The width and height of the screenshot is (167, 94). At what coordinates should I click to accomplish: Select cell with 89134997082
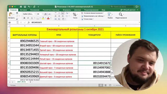click(x=94, y=68)
